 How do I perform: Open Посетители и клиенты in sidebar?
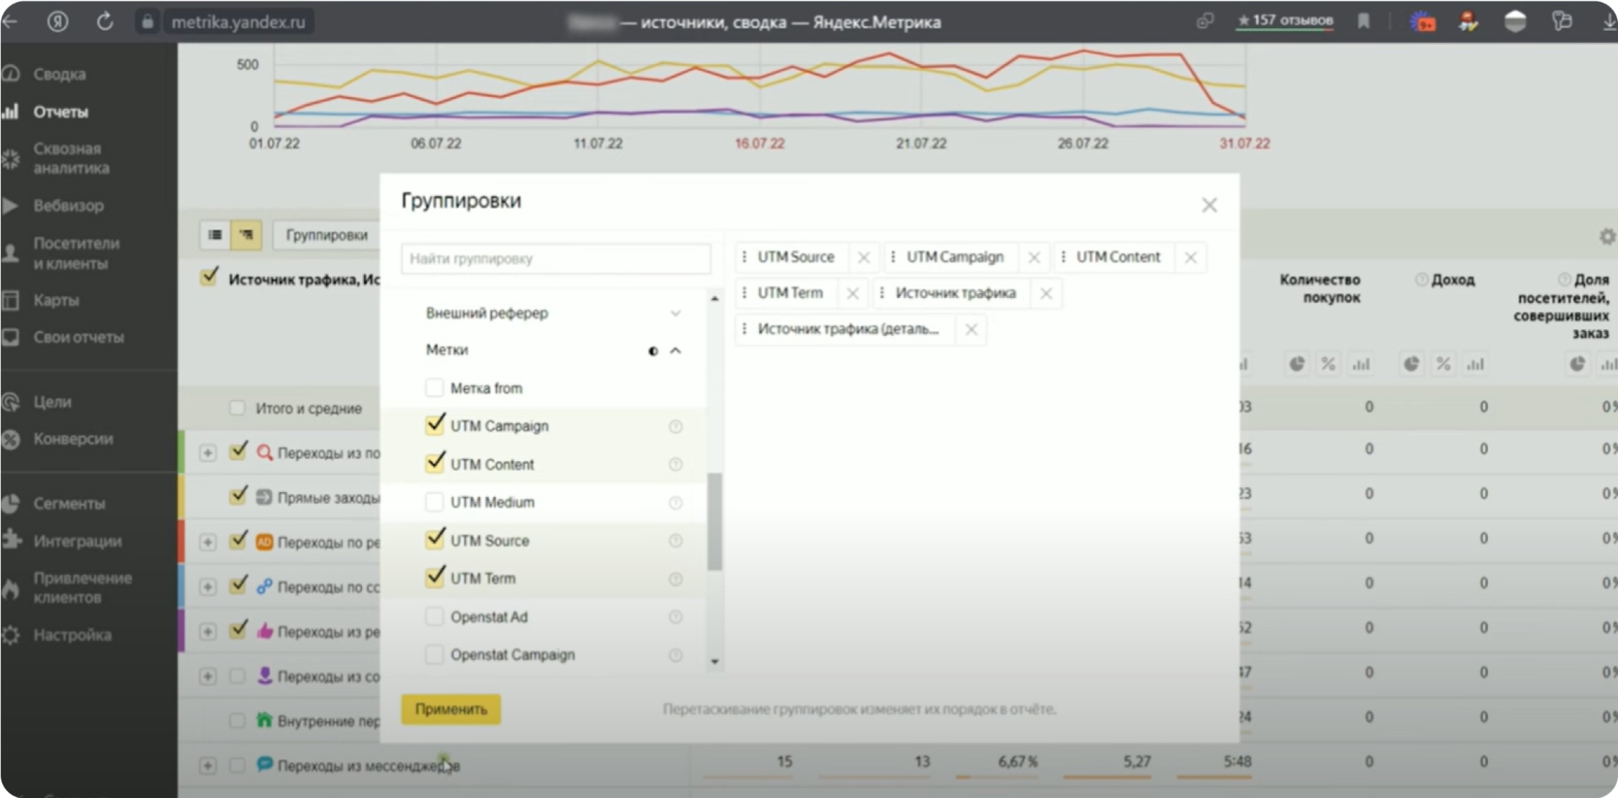tap(75, 253)
